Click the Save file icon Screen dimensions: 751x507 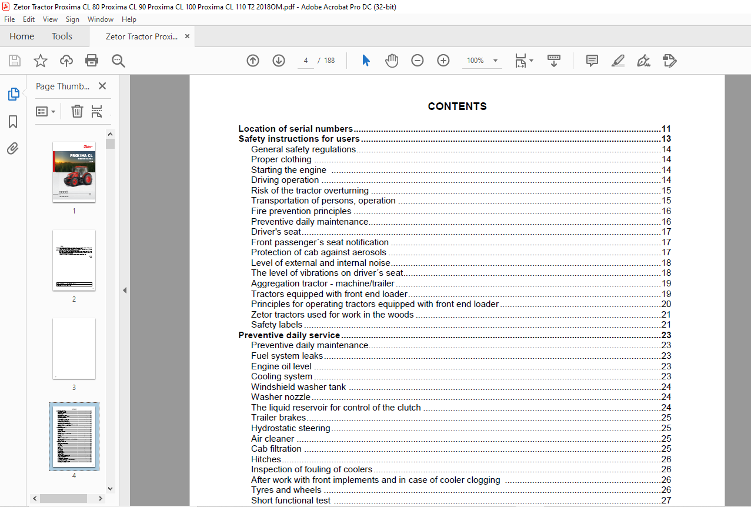click(x=15, y=61)
